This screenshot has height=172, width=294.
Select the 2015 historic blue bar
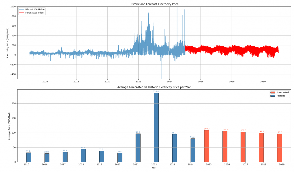(29, 157)
